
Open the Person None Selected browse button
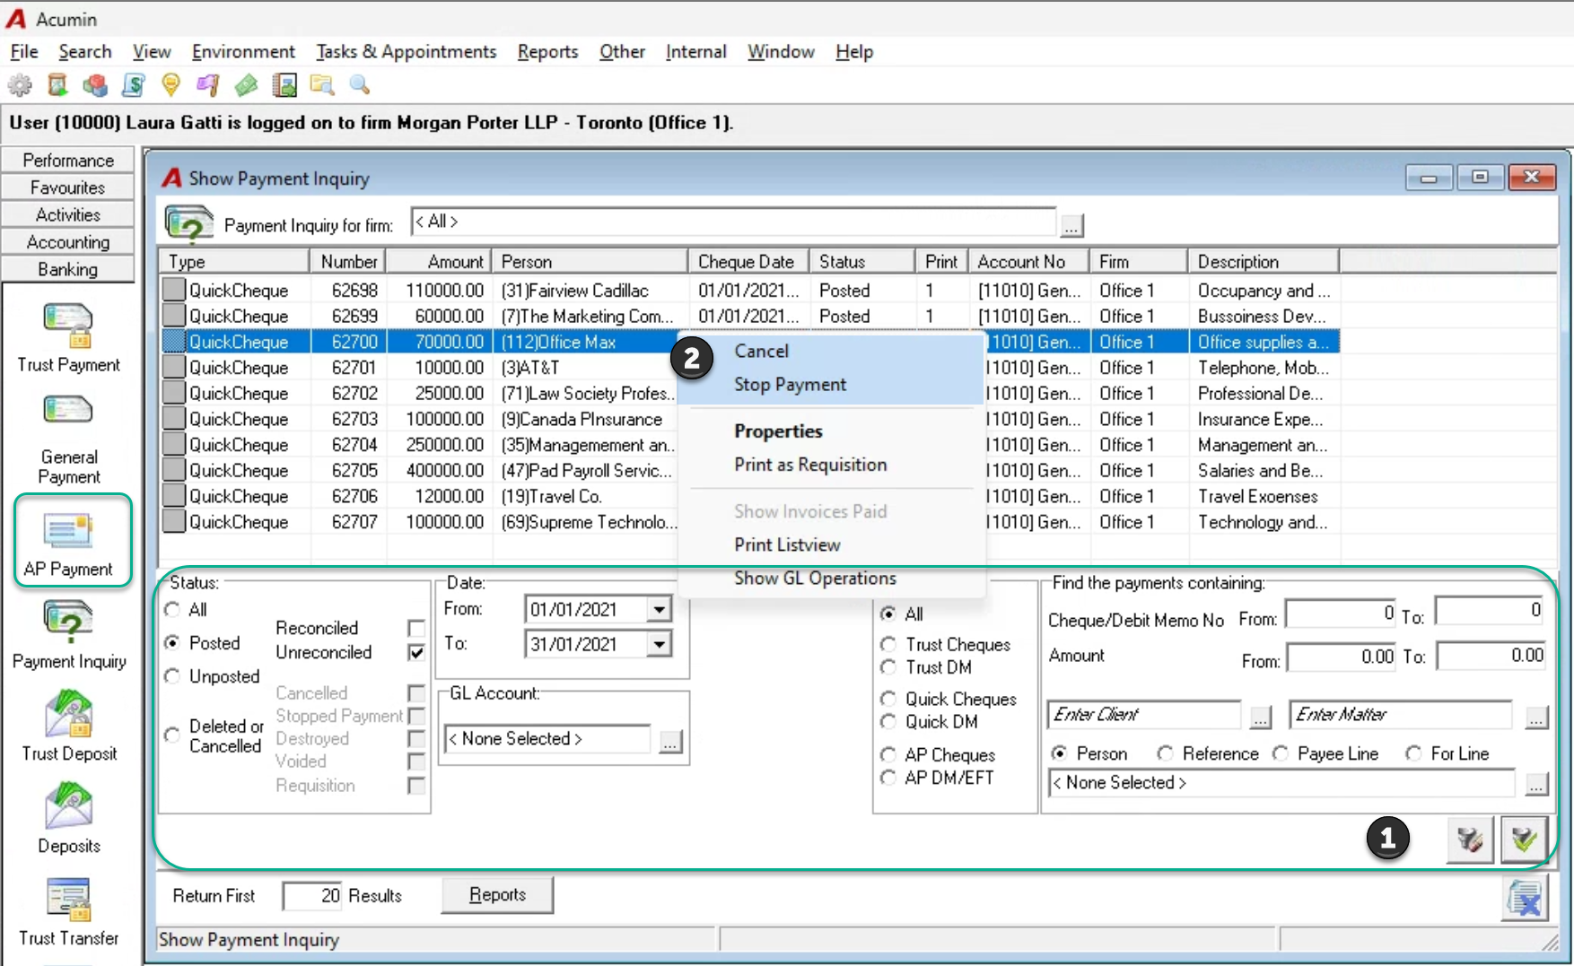point(1536,785)
